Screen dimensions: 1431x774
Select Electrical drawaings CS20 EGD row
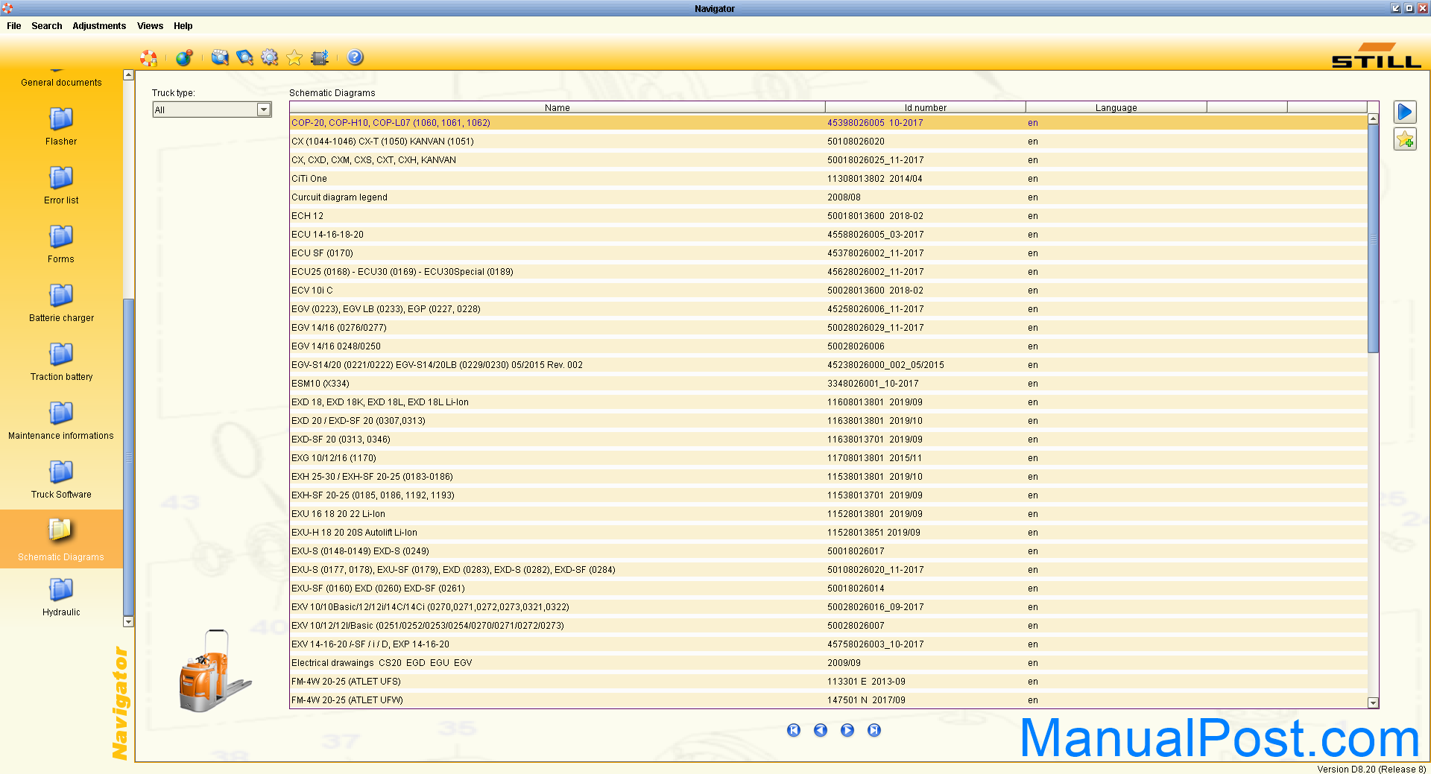click(829, 663)
